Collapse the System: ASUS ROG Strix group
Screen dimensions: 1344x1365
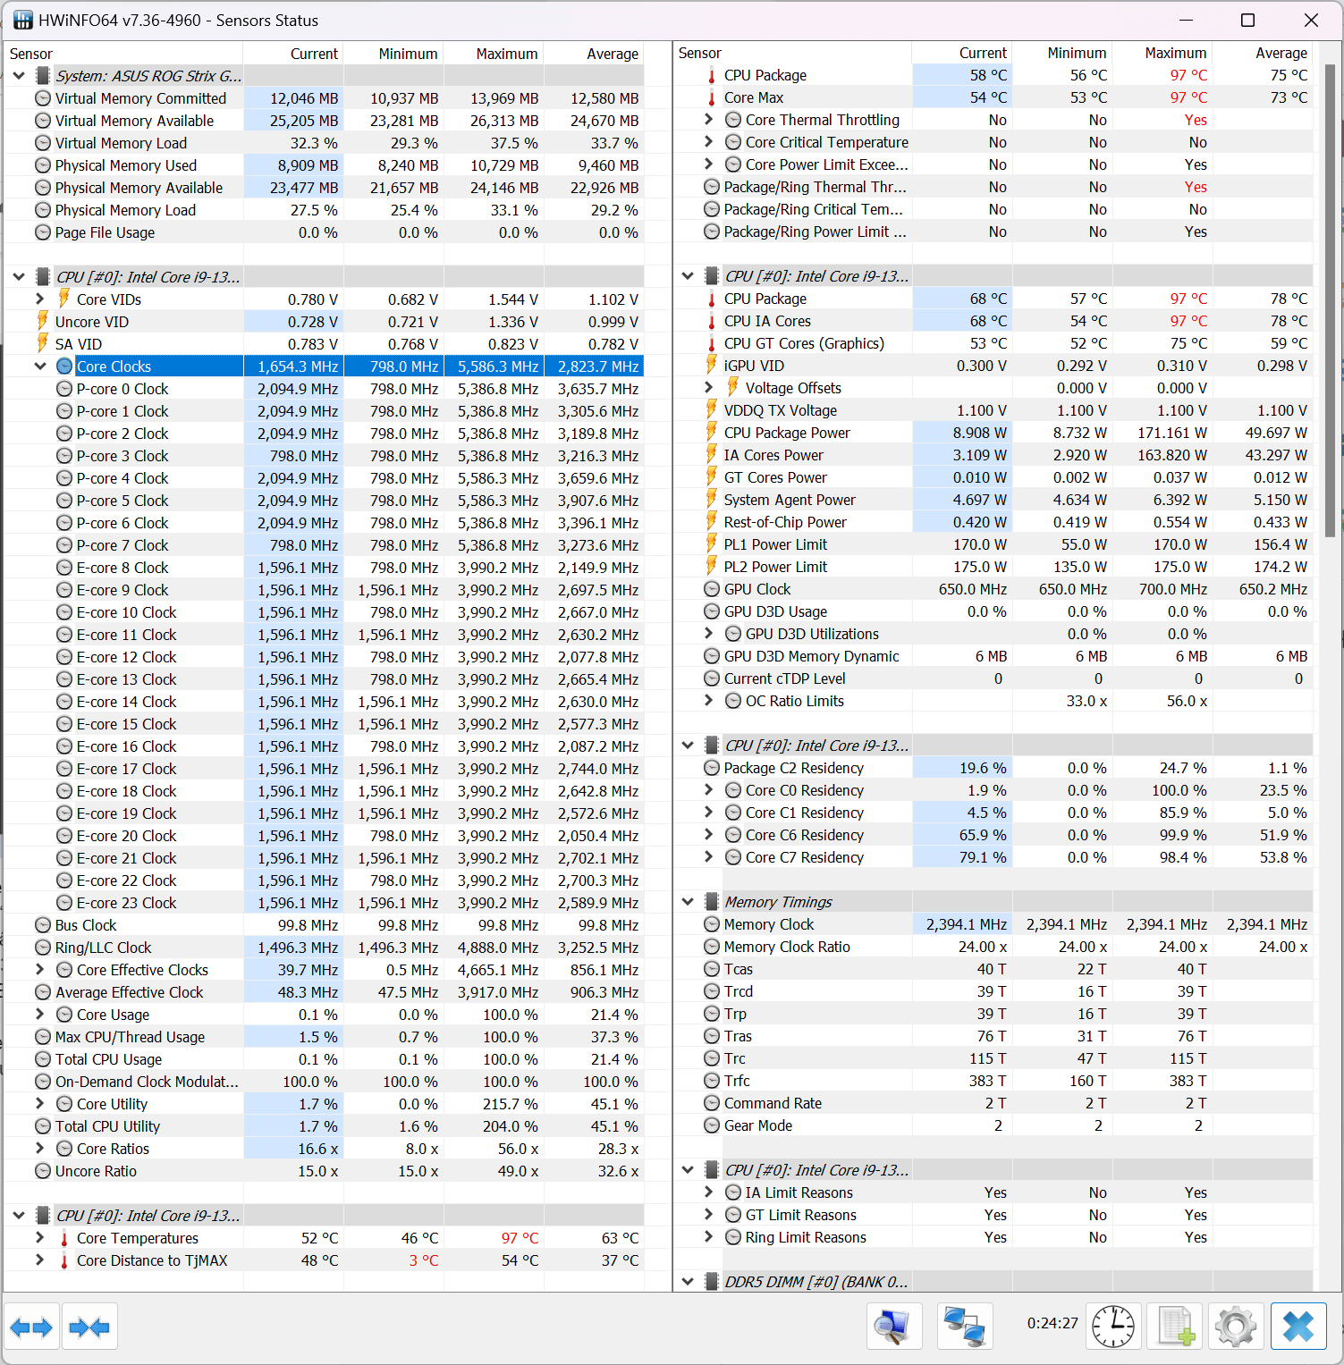pyautogui.click(x=19, y=76)
